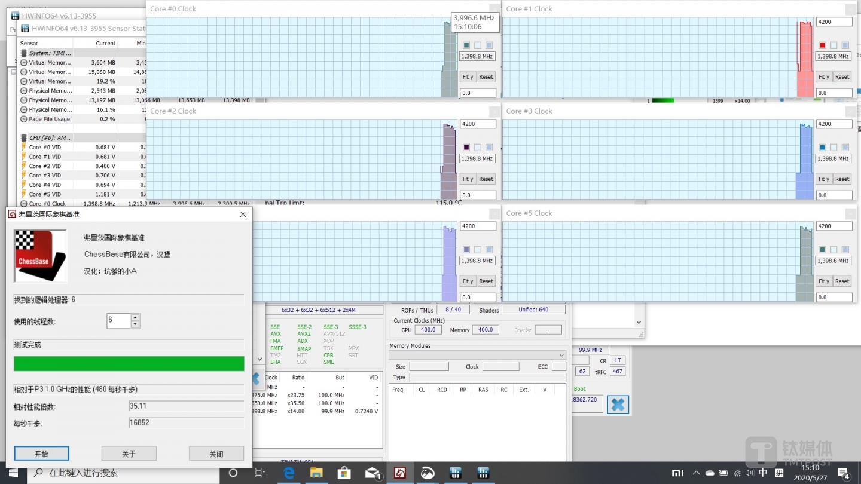Click the blue X close icon in summary

click(x=618, y=405)
